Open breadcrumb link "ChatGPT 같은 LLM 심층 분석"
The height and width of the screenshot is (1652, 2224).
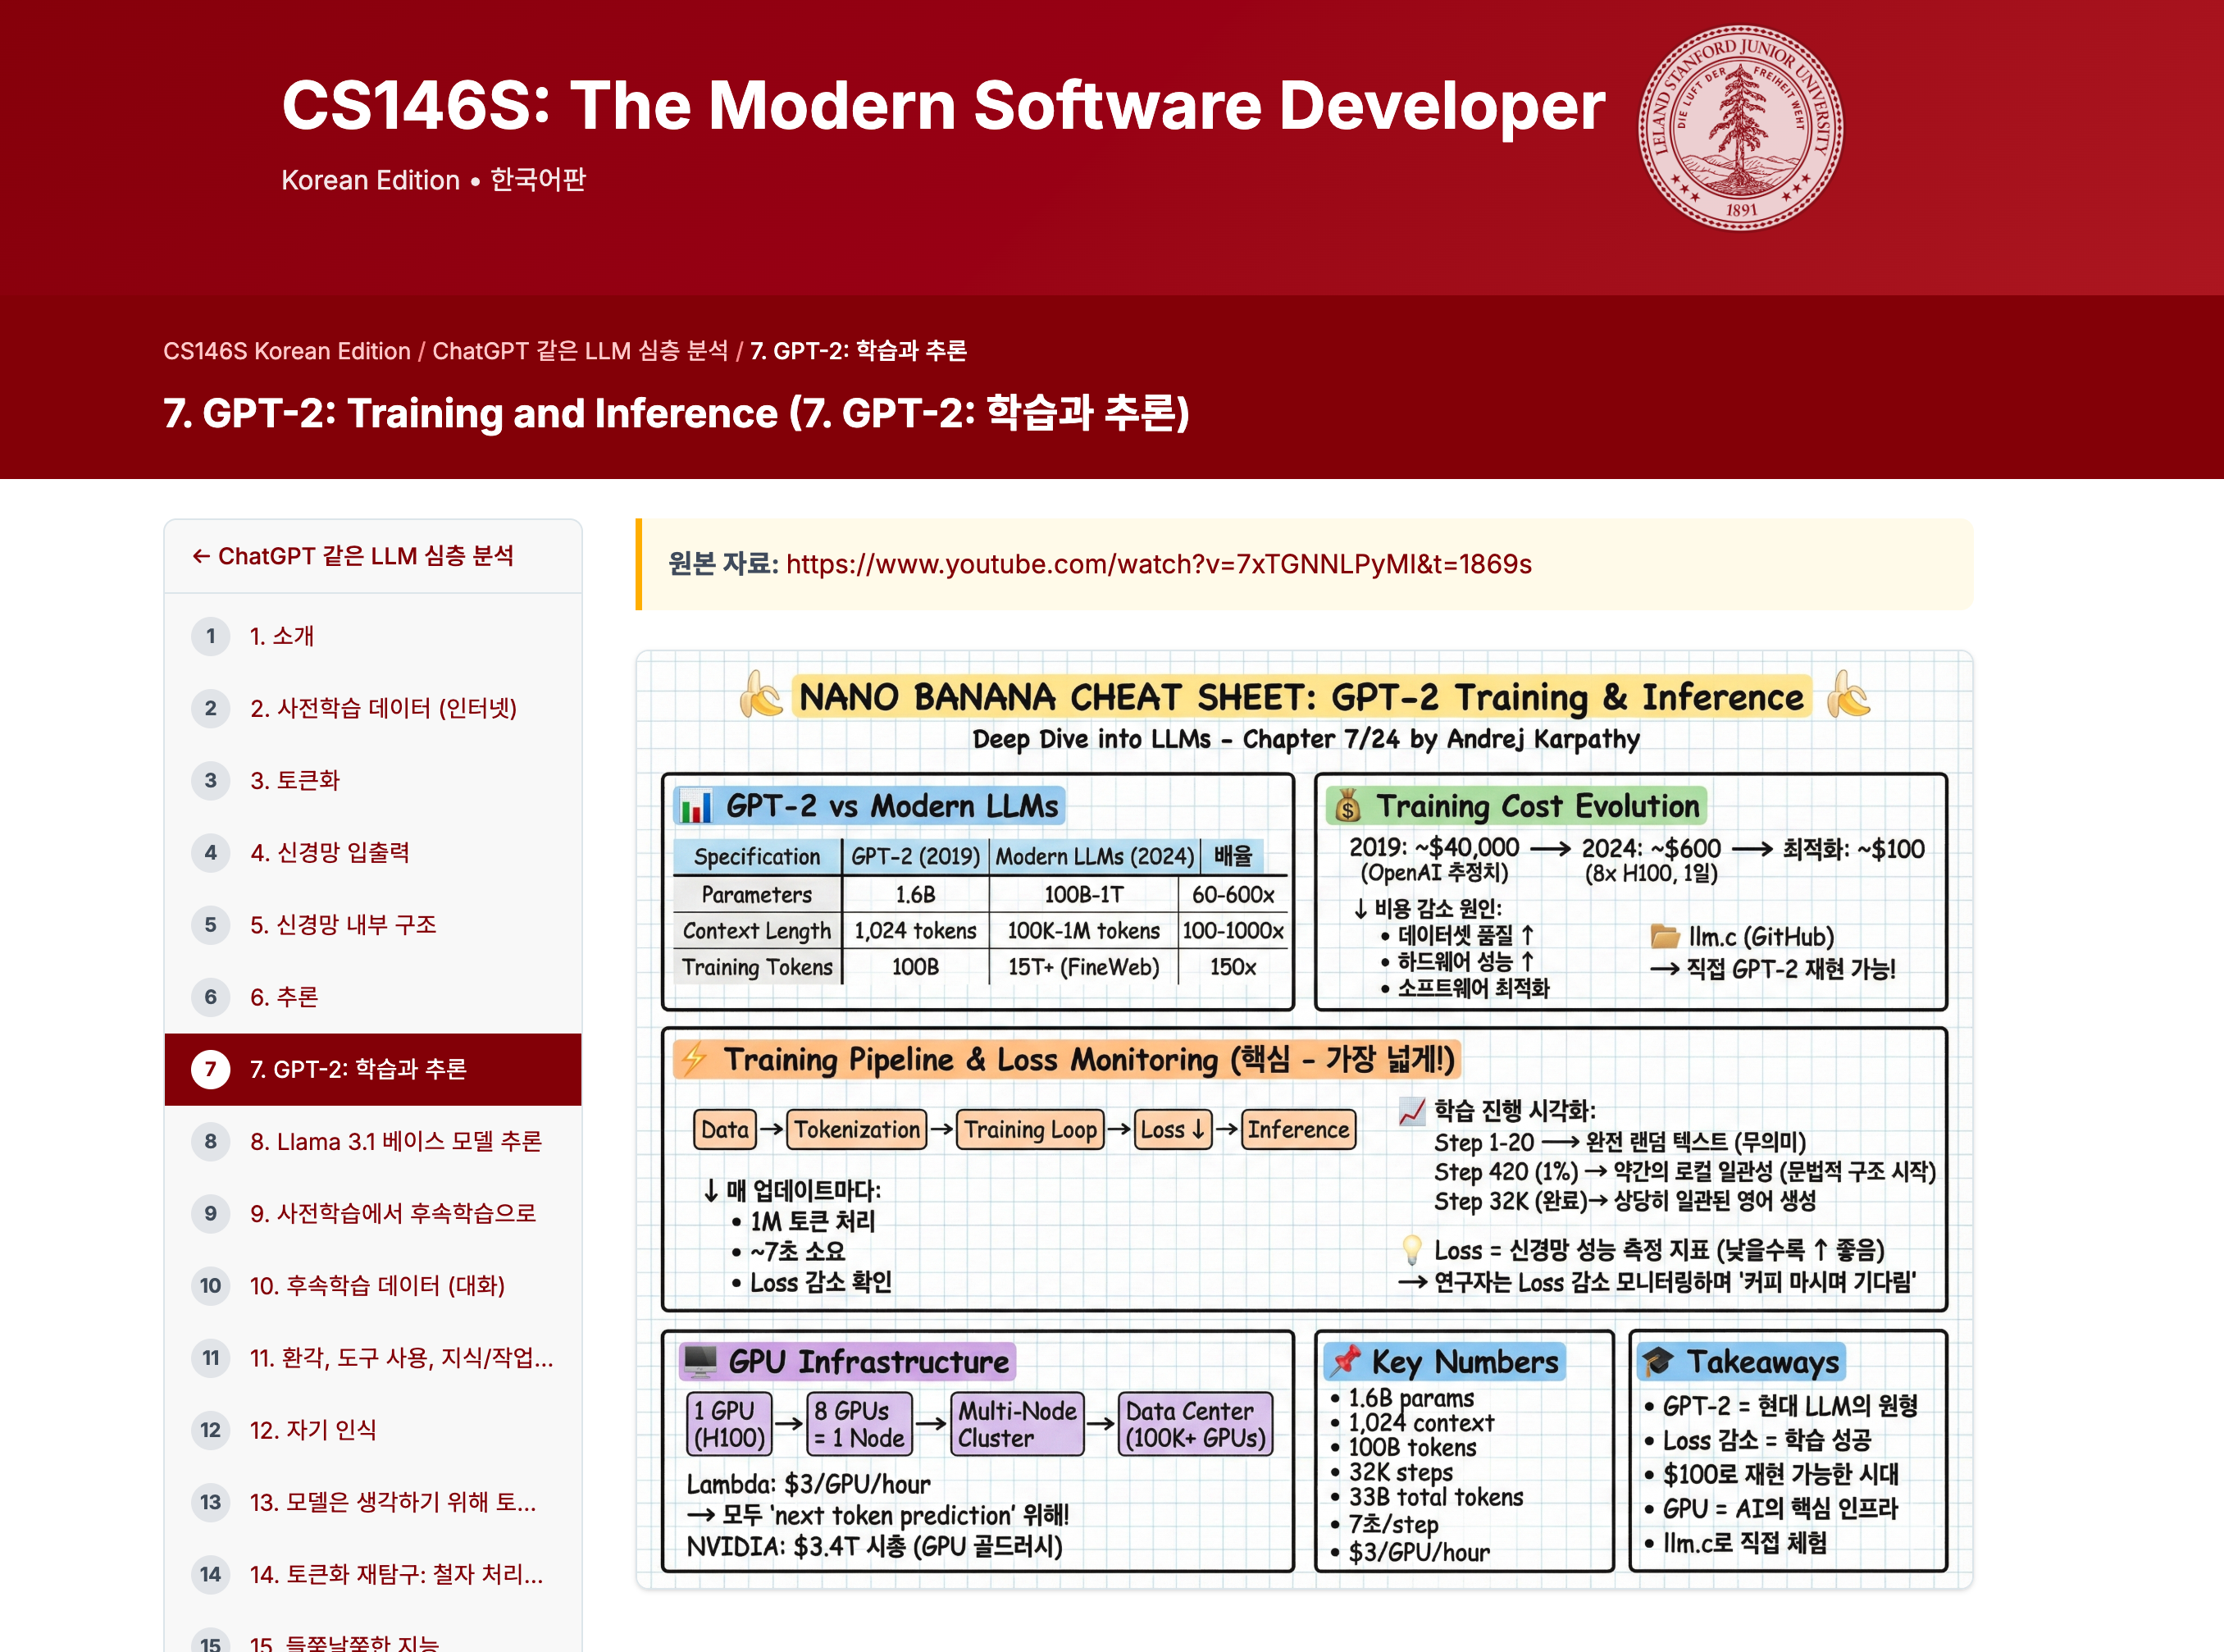(x=580, y=351)
